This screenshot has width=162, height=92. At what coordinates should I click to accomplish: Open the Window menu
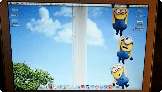tap(58, 4)
